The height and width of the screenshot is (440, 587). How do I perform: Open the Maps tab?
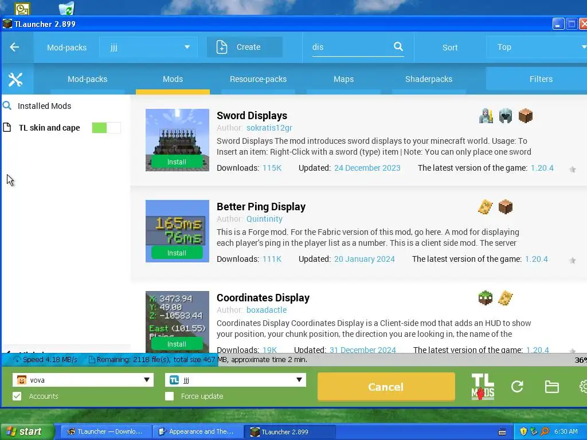tap(343, 79)
